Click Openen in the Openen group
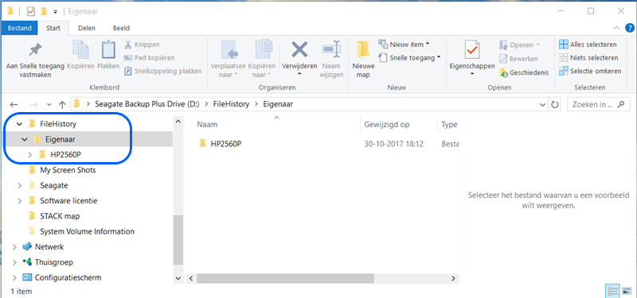Viewport: 637px width, 298px height. (520, 45)
